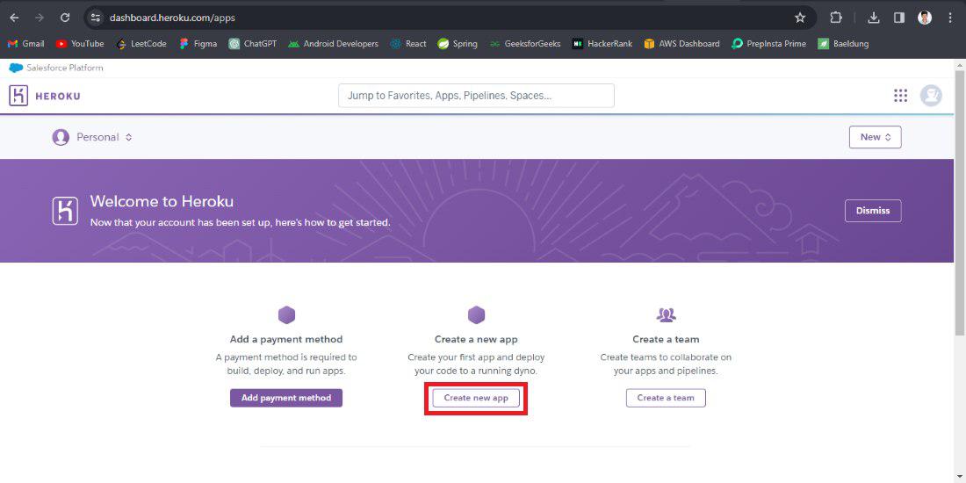Open the Heroku app grid launcher icon

901,96
